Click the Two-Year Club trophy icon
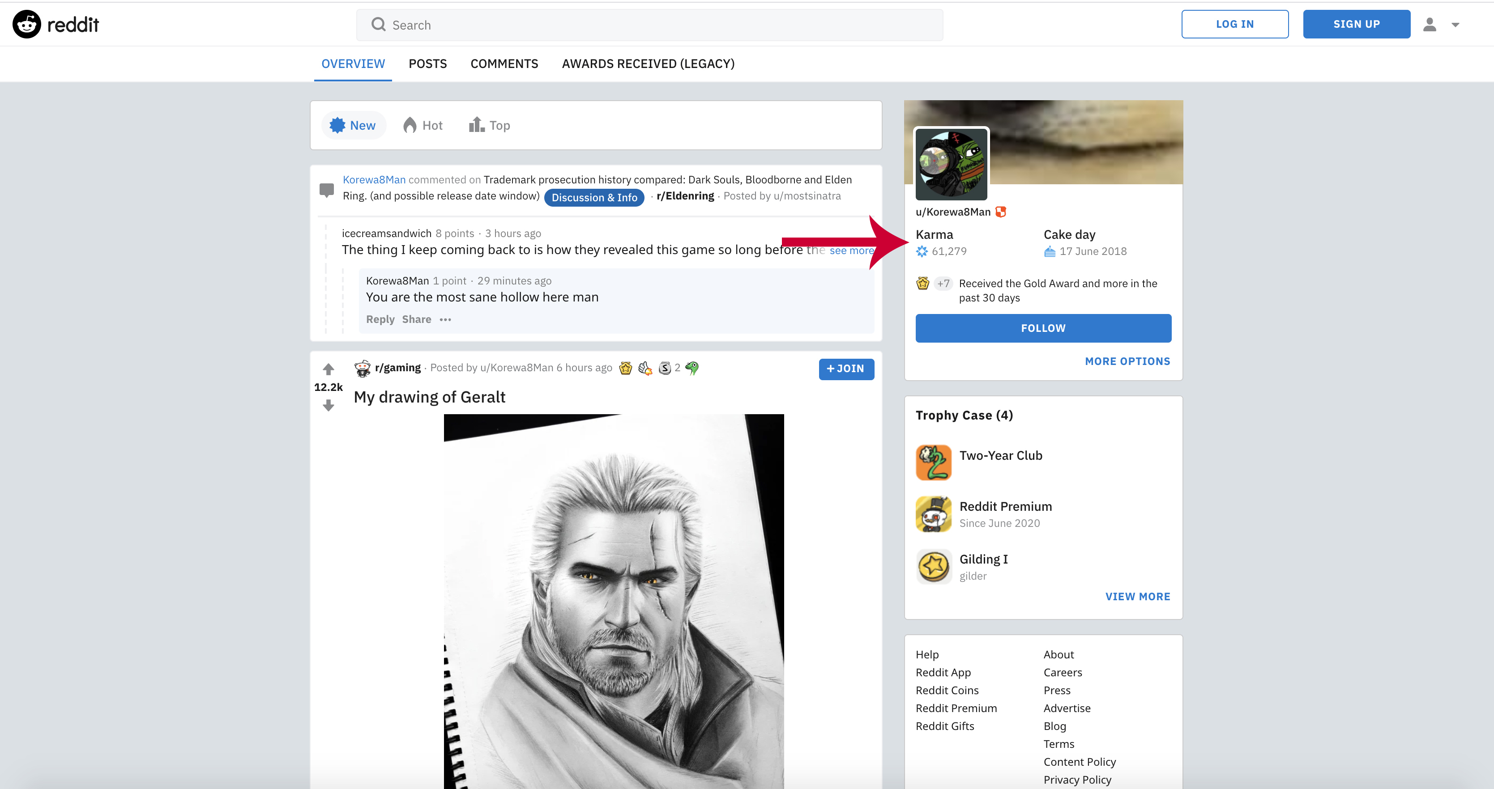 933,462
